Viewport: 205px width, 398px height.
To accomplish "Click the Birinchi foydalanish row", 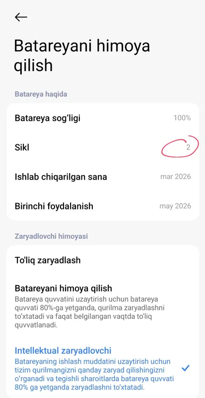I will click(x=103, y=206).
